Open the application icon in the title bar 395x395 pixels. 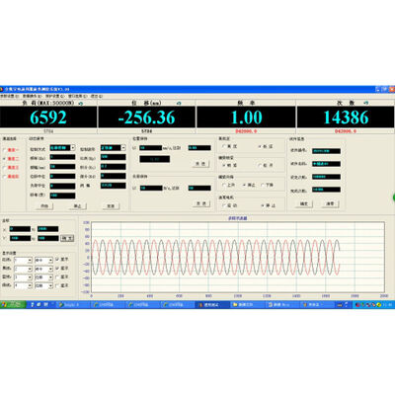2,89
